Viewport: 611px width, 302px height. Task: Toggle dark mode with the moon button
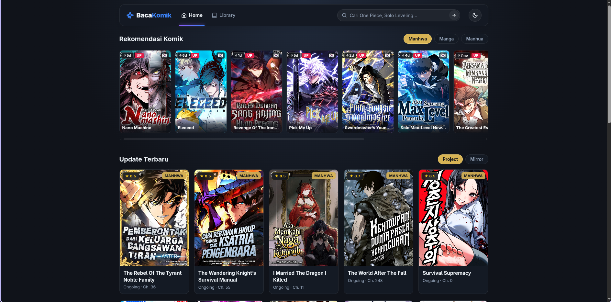coord(475,15)
